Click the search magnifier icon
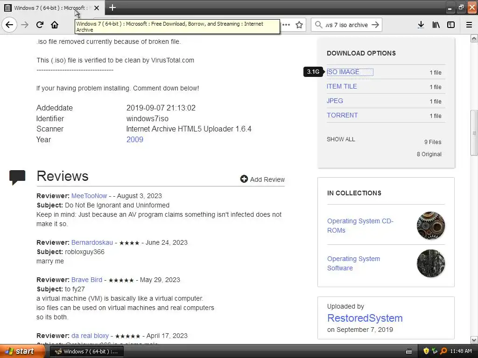This screenshot has height=358, width=478. click(318, 25)
